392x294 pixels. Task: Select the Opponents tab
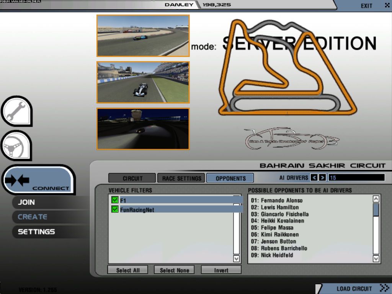[230, 178]
